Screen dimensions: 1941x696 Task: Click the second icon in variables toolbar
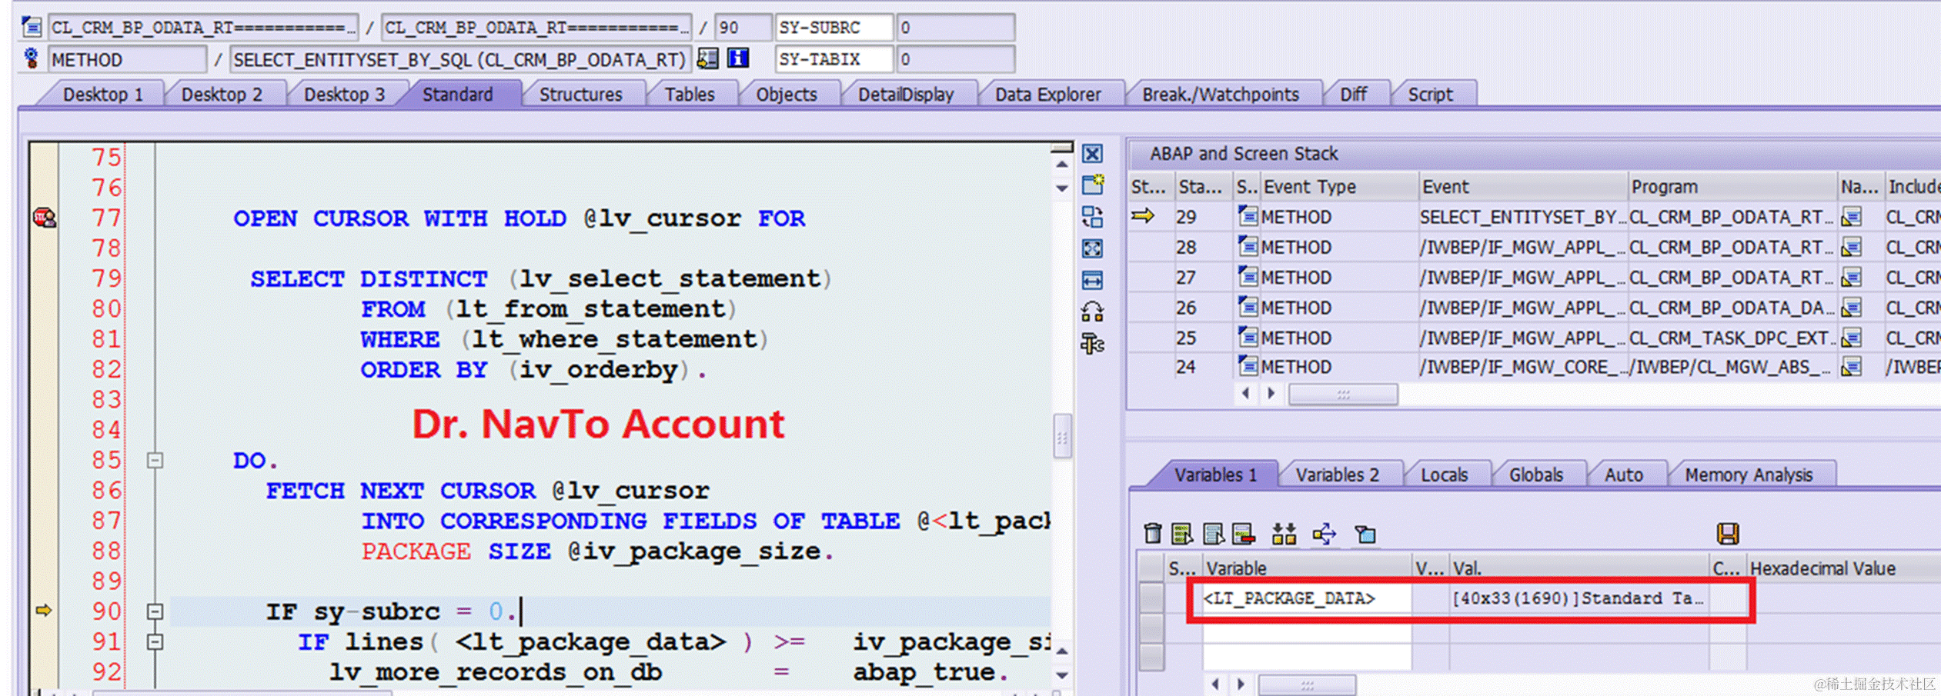(1181, 533)
